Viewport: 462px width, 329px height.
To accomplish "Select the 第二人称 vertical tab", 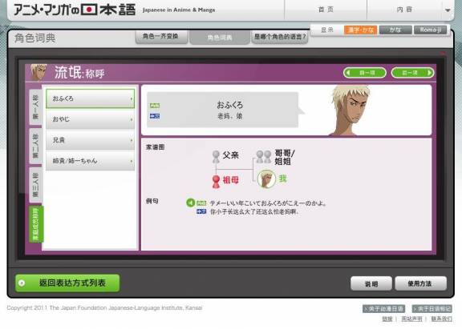I will coord(35,146).
